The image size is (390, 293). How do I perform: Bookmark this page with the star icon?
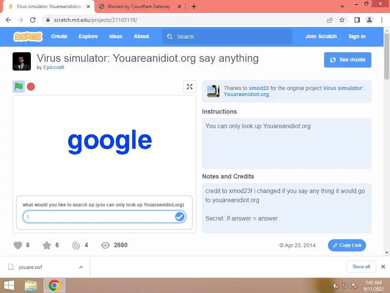click(342, 20)
